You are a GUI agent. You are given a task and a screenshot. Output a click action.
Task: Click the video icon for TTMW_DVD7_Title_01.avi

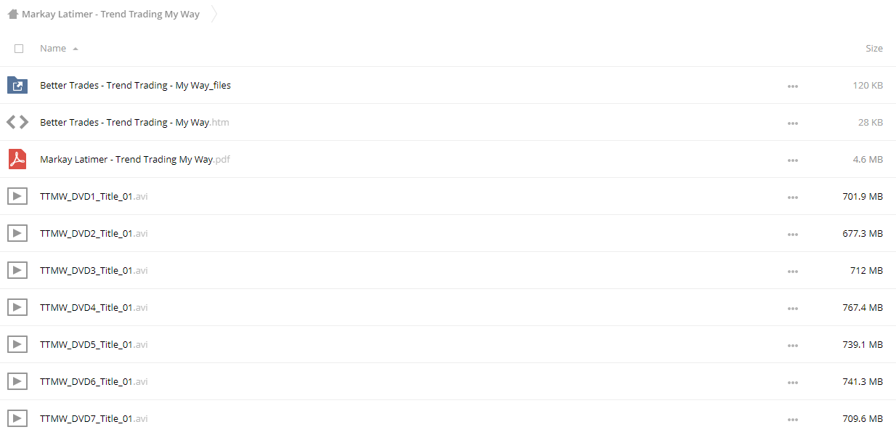(x=17, y=418)
